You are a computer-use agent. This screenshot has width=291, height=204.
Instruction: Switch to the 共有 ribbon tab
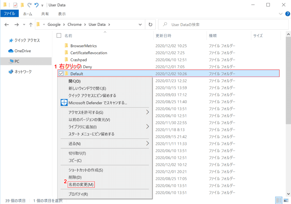[x=45, y=14]
